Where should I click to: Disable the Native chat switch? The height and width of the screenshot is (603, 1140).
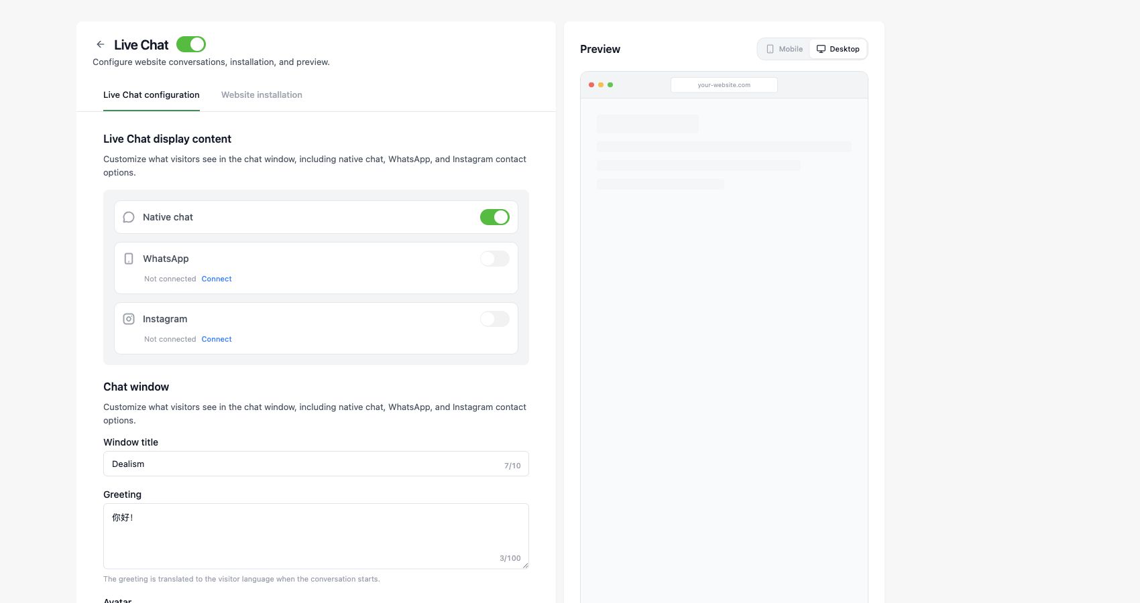(x=495, y=217)
